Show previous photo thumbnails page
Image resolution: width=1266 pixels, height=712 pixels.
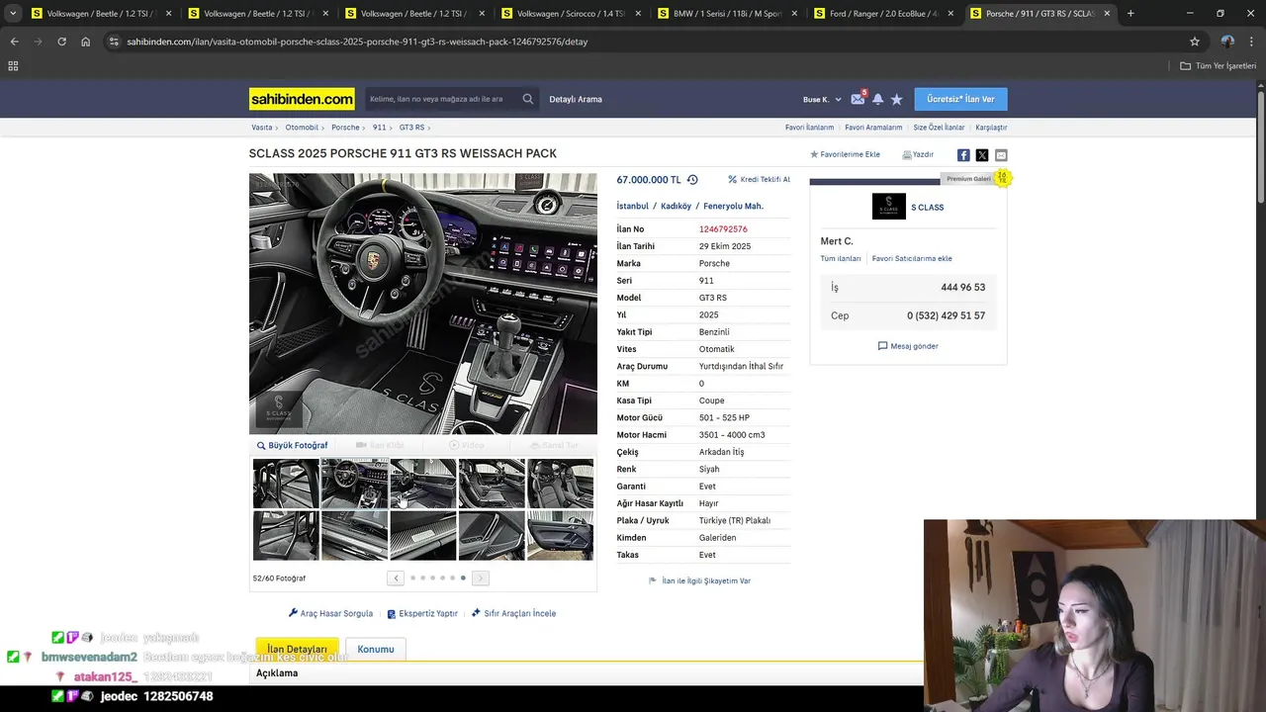pyautogui.click(x=396, y=578)
